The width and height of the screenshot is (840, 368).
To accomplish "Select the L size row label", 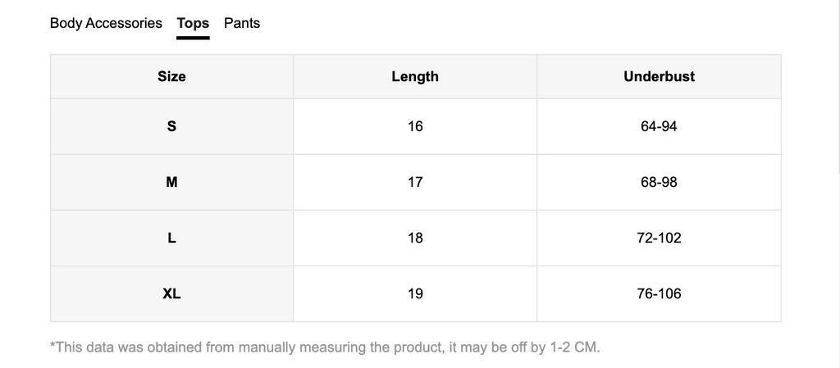I will (x=171, y=238).
